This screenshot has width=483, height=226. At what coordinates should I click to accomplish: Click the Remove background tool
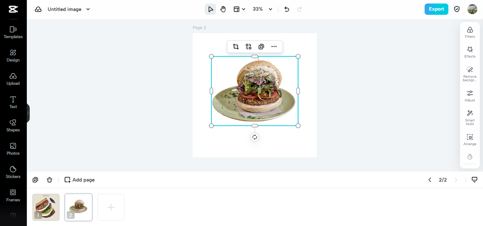(470, 74)
